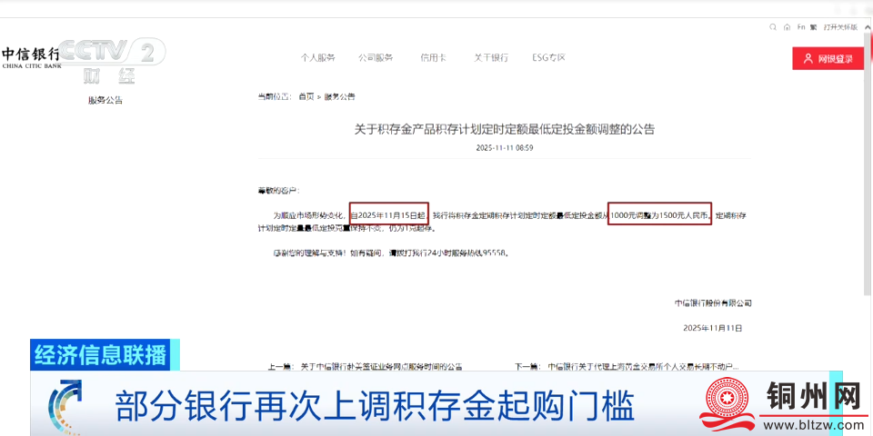Open the search magnifier icon
This screenshot has height=436, width=873.
pos(773,26)
